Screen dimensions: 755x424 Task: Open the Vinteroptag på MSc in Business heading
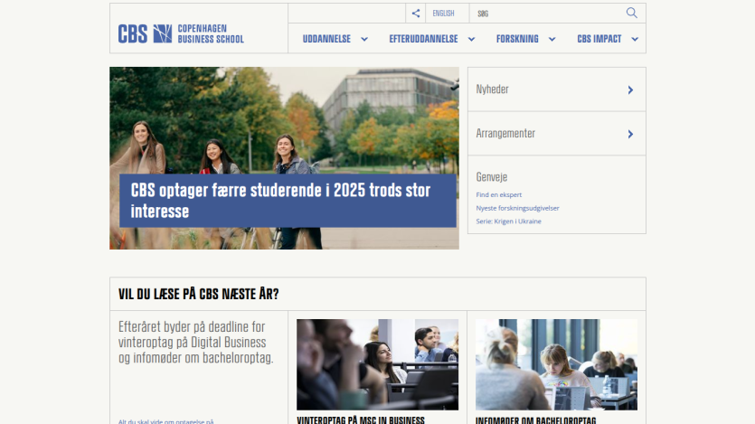pos(361,420)
